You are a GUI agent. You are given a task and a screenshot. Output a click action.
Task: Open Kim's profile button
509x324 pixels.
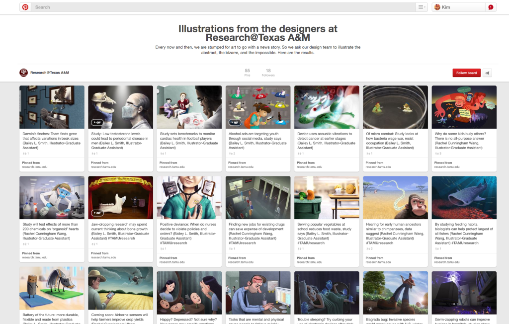pyautogui.click(x=457, y=7)
